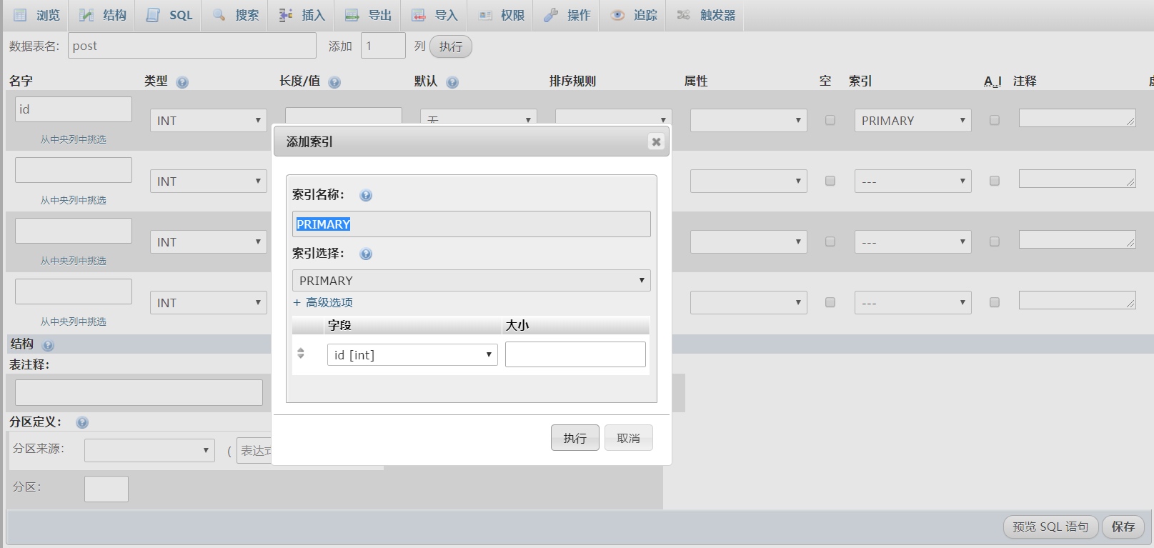
Task: Click the 大小 size input field
Action: click(x=575, y=354)
